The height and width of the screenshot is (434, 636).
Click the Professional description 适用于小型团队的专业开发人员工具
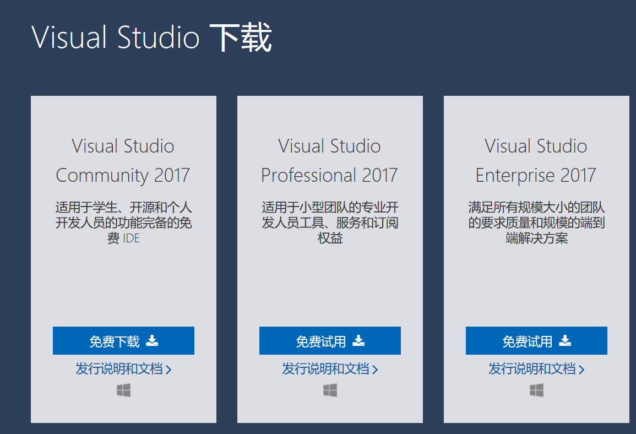(x=330, y=223)
